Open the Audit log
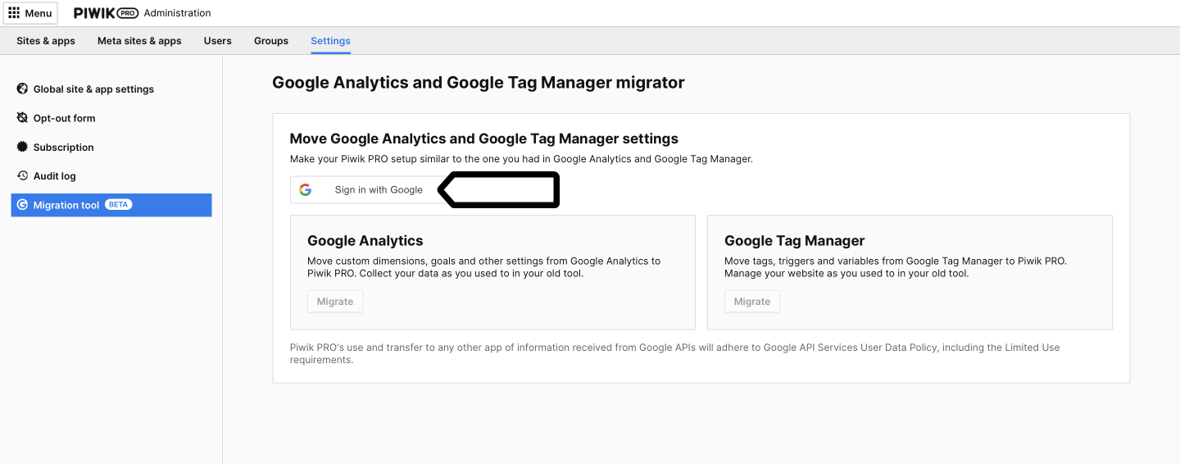Viewport: 1180px width, 464px height. click(x=54, y=176)
